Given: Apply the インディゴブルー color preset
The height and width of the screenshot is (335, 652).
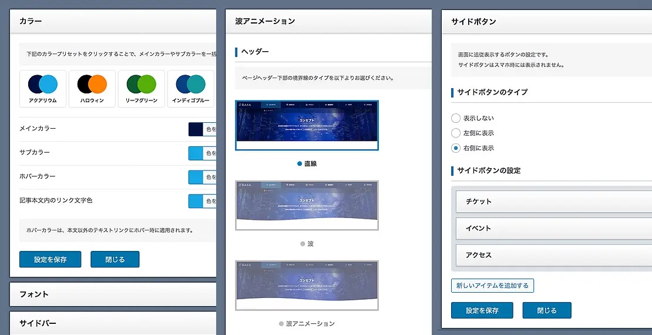Looking at the screenshot, I should pos(191,89).
